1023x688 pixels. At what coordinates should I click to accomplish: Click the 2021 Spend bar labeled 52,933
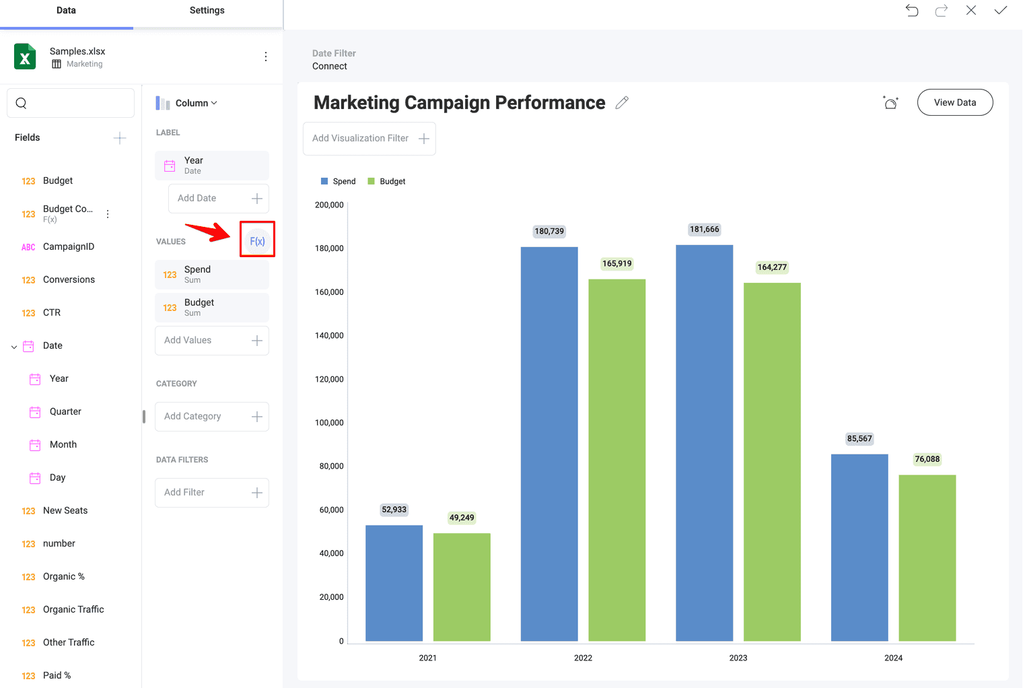[394, 583]
